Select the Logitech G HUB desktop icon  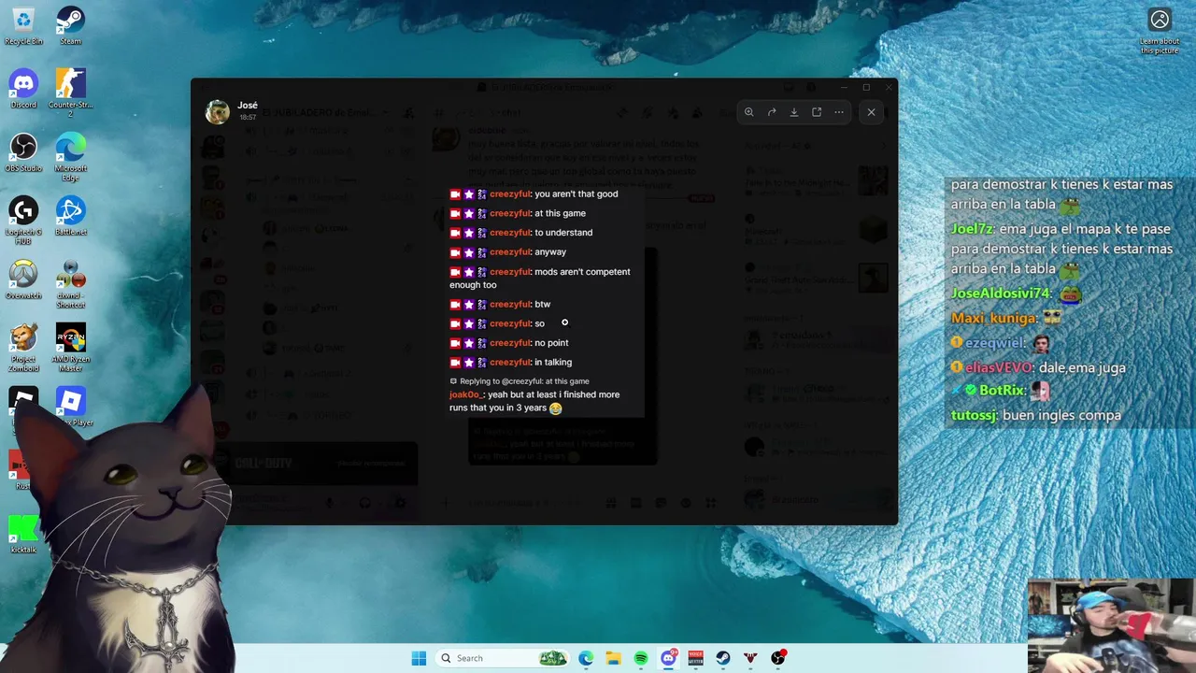point(23,221)
